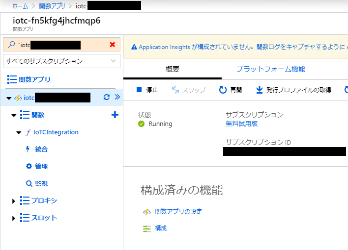Click the double chevron expand icon
This screenshot has height=250, width=348.
click(x=117, y=97)
